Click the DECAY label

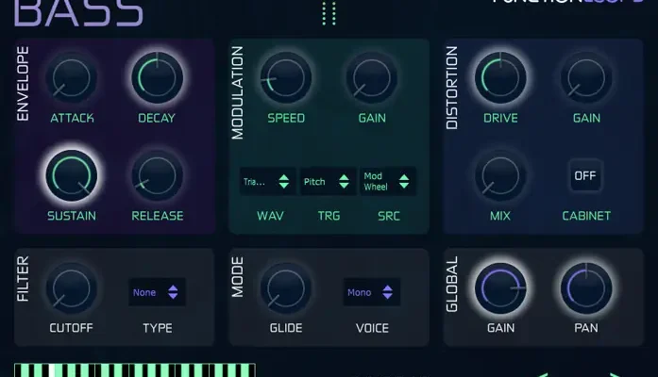pos(157,118)
